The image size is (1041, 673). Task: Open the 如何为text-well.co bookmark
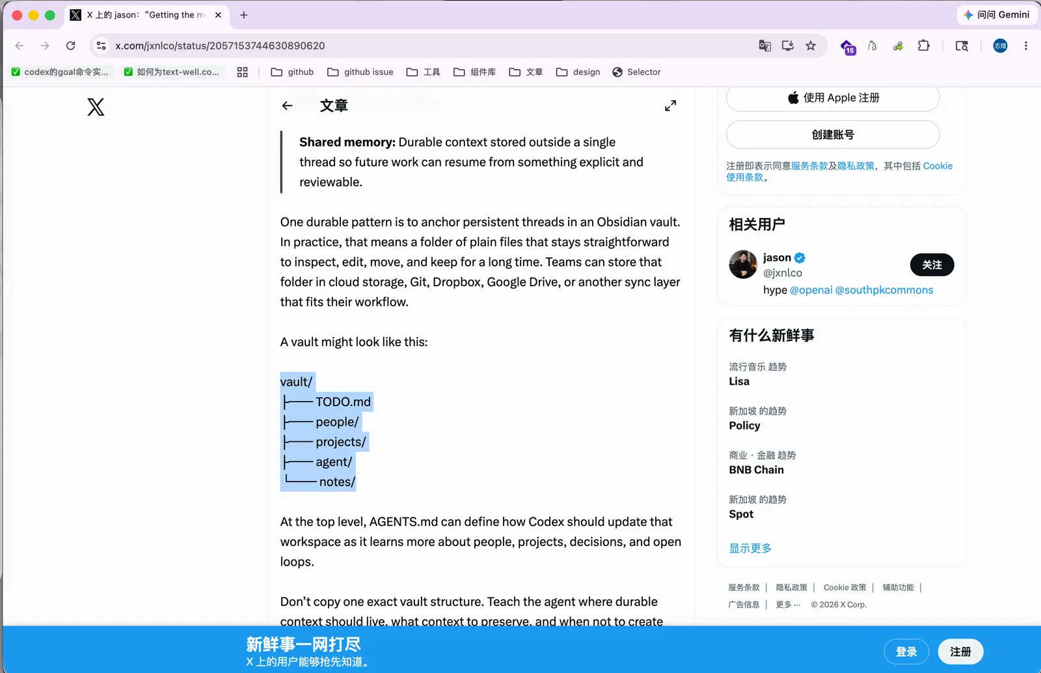(172, 72)
